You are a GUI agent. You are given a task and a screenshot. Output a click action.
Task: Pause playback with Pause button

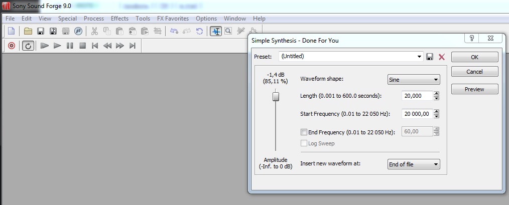70,46
